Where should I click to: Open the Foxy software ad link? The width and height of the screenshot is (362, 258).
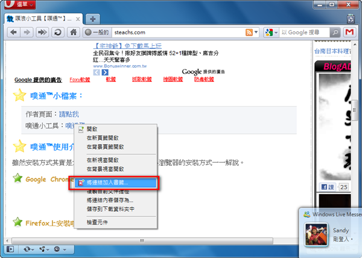click(x=80, y=80)
